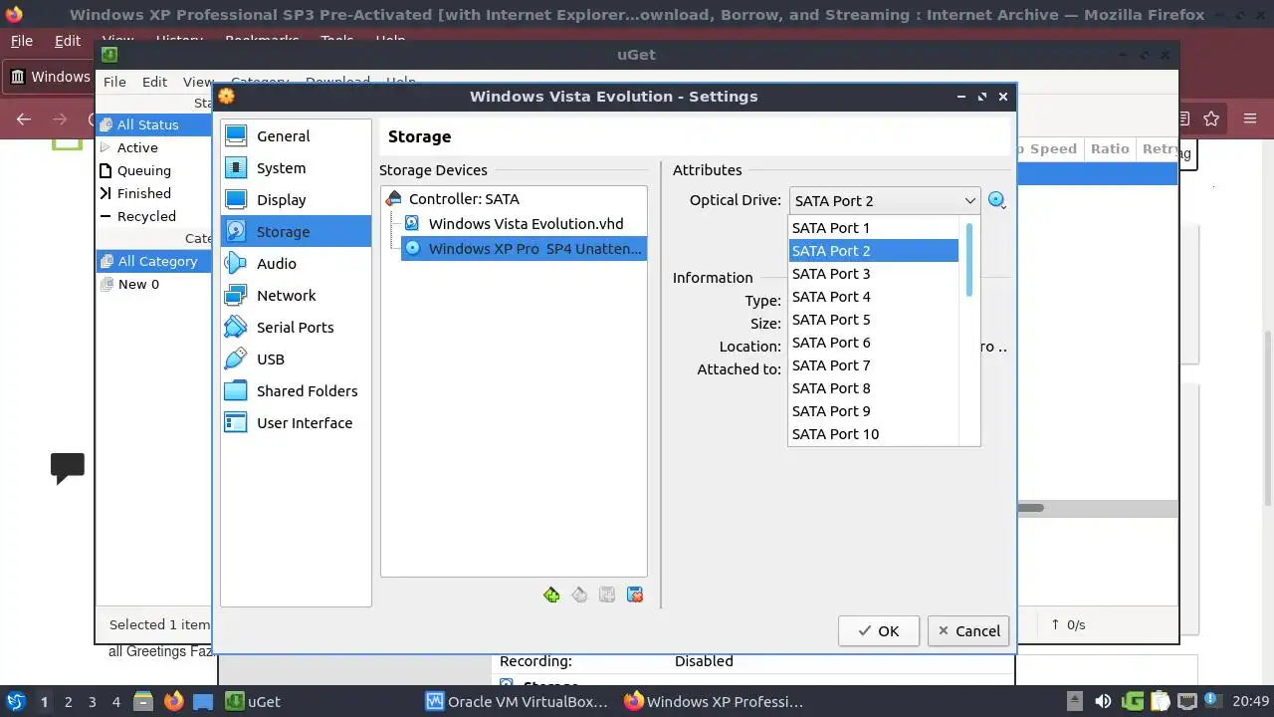1274x717 pixels.
Task: Select the Storage settings category
Action: pyautogui.click(x=296, y=232)
